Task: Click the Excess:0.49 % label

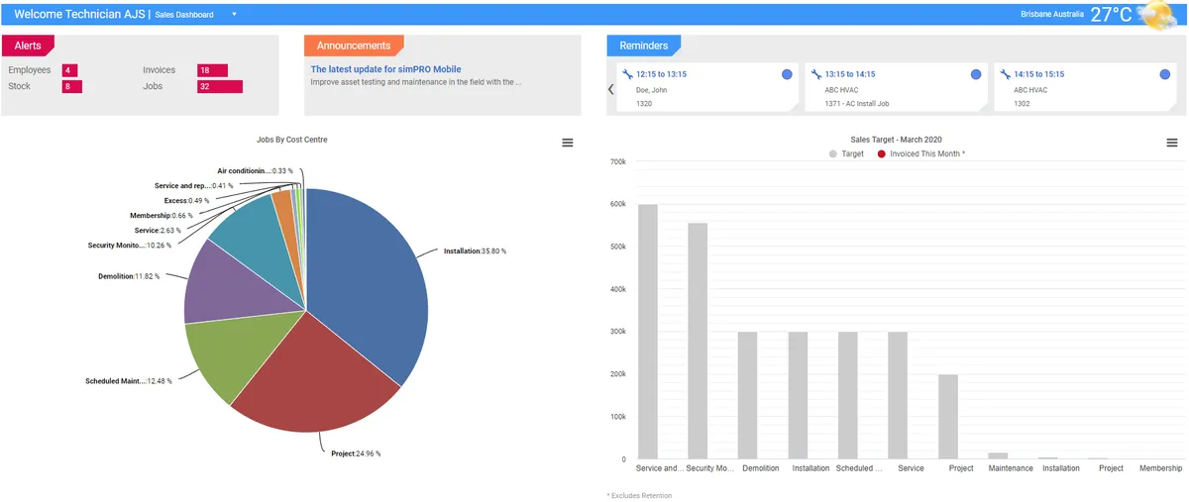Action: pos(186,200)
